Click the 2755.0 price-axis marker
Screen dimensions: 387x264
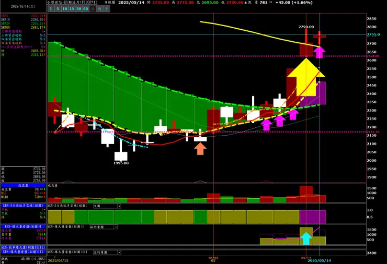tap(373, 34)
